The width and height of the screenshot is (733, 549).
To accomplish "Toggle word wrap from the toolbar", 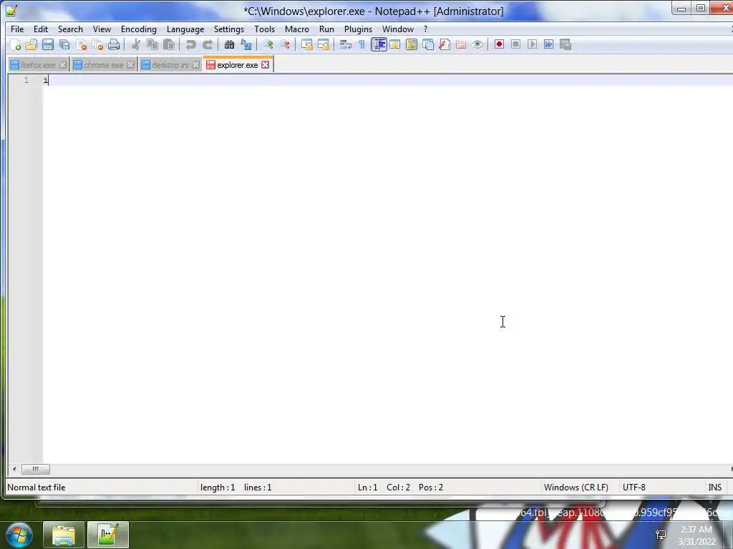I will (x=346, y=45).
